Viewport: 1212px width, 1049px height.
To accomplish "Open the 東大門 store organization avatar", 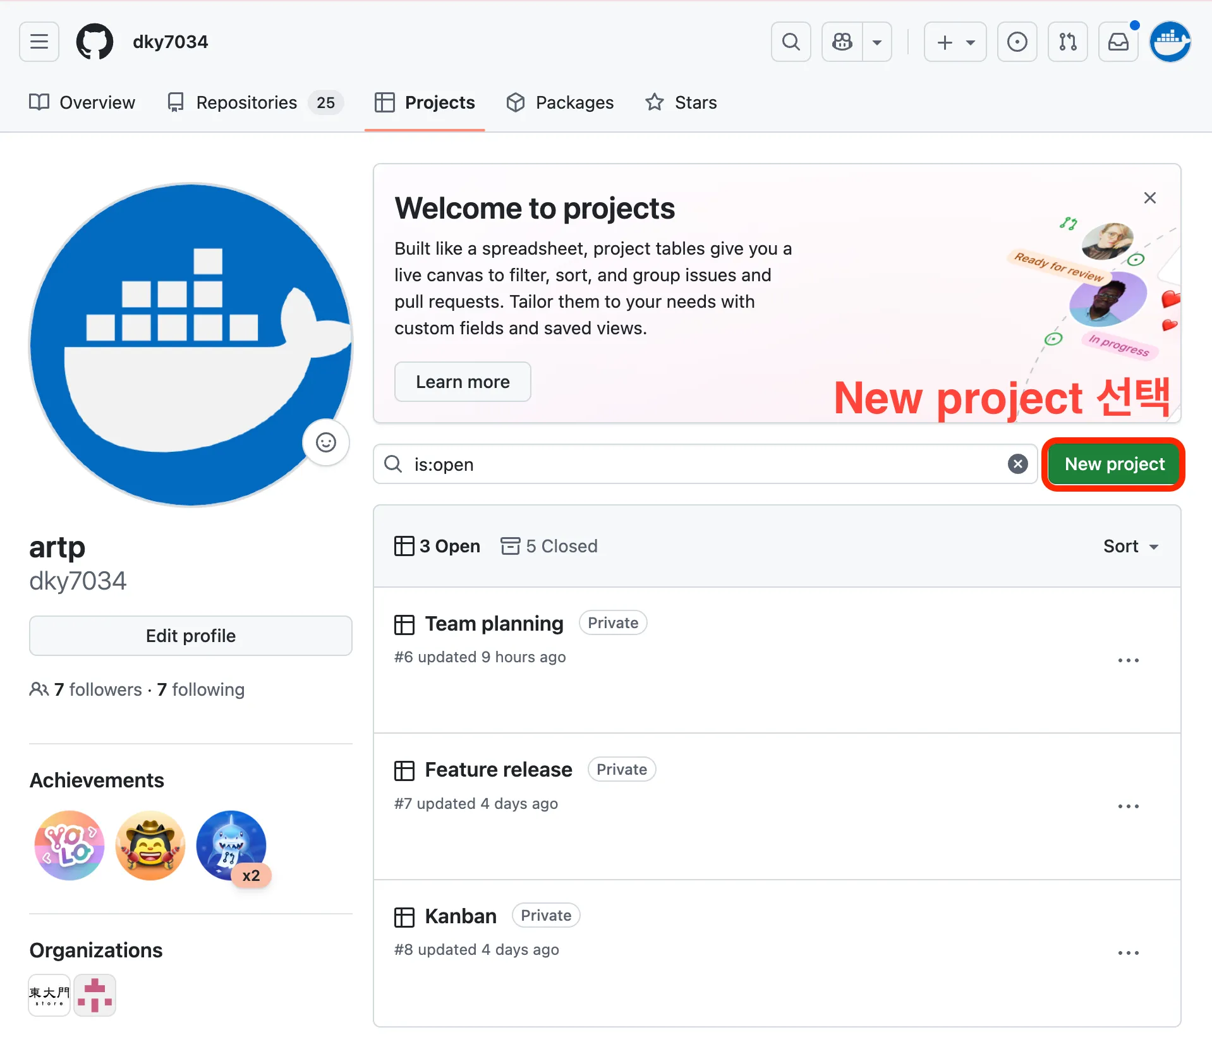I will (x=49, y=995).
